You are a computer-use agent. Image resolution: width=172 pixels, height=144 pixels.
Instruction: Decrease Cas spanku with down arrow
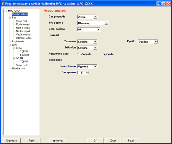tap(87, 73)
